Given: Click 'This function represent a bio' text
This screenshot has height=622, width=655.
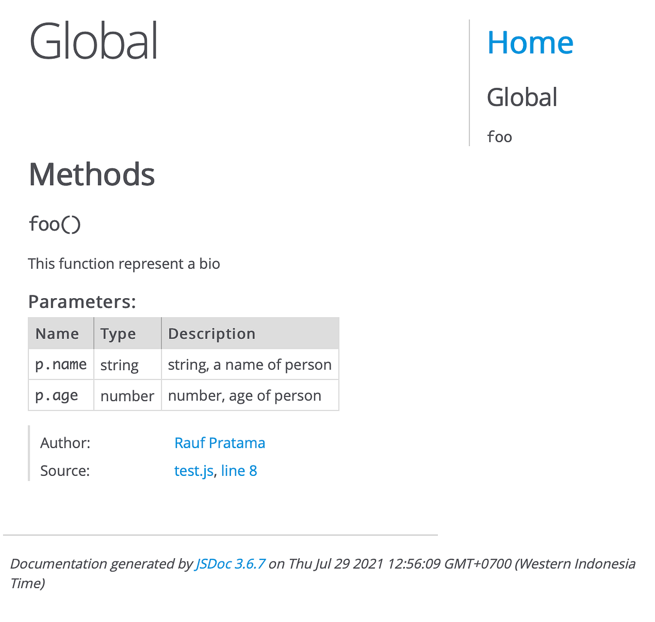Looking at the screenshot, I should (124, 264).
